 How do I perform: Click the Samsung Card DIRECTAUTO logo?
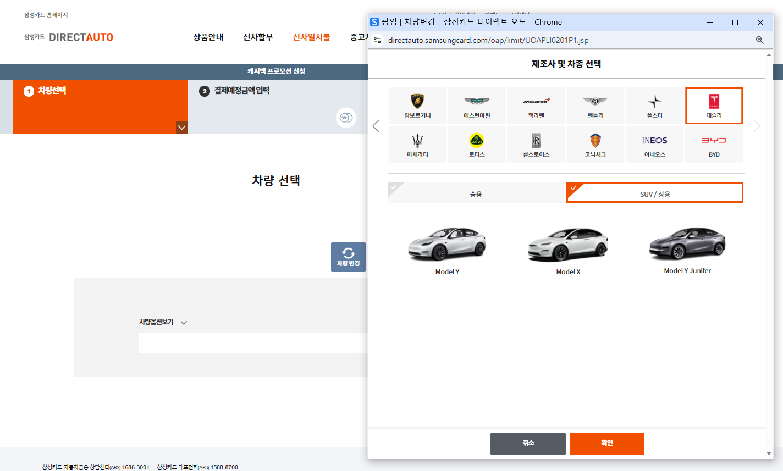[x=69, y=37]
